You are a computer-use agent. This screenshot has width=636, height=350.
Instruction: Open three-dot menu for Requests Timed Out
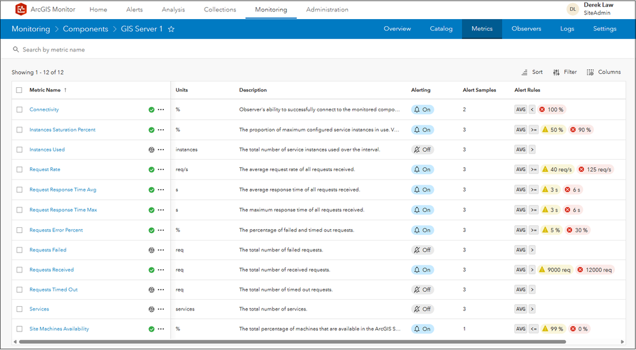pyautogui.click(x=161, y=290)
